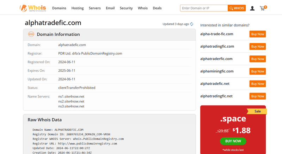The width and height of the screenshot is (282, 154).
Task: Click the Whois logo icon
Action: (33, 8)
